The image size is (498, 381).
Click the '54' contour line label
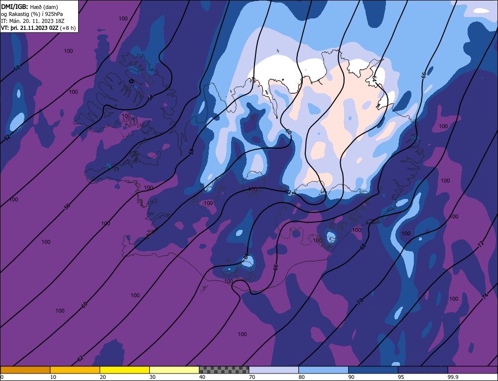[x=150, y=98]
